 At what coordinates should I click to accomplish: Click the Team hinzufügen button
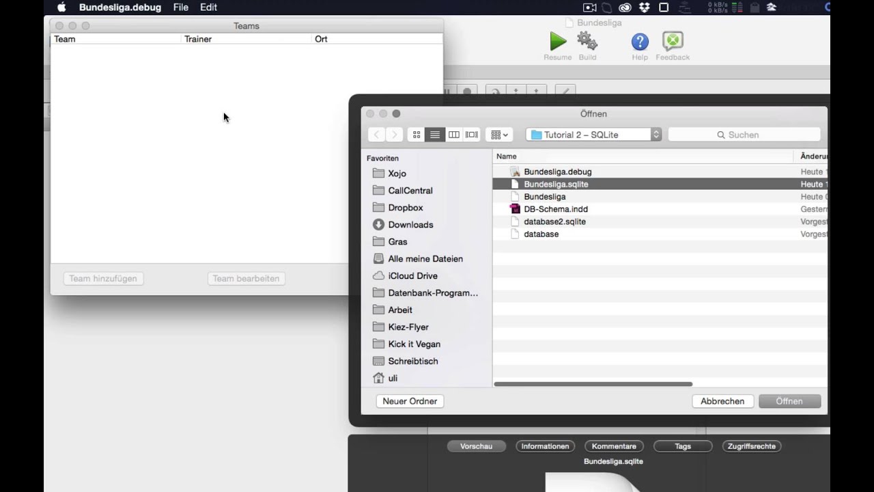click(103, 278)
